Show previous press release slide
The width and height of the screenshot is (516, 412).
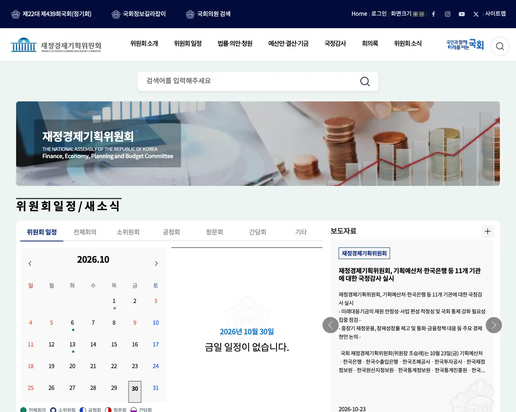[331, 325]
